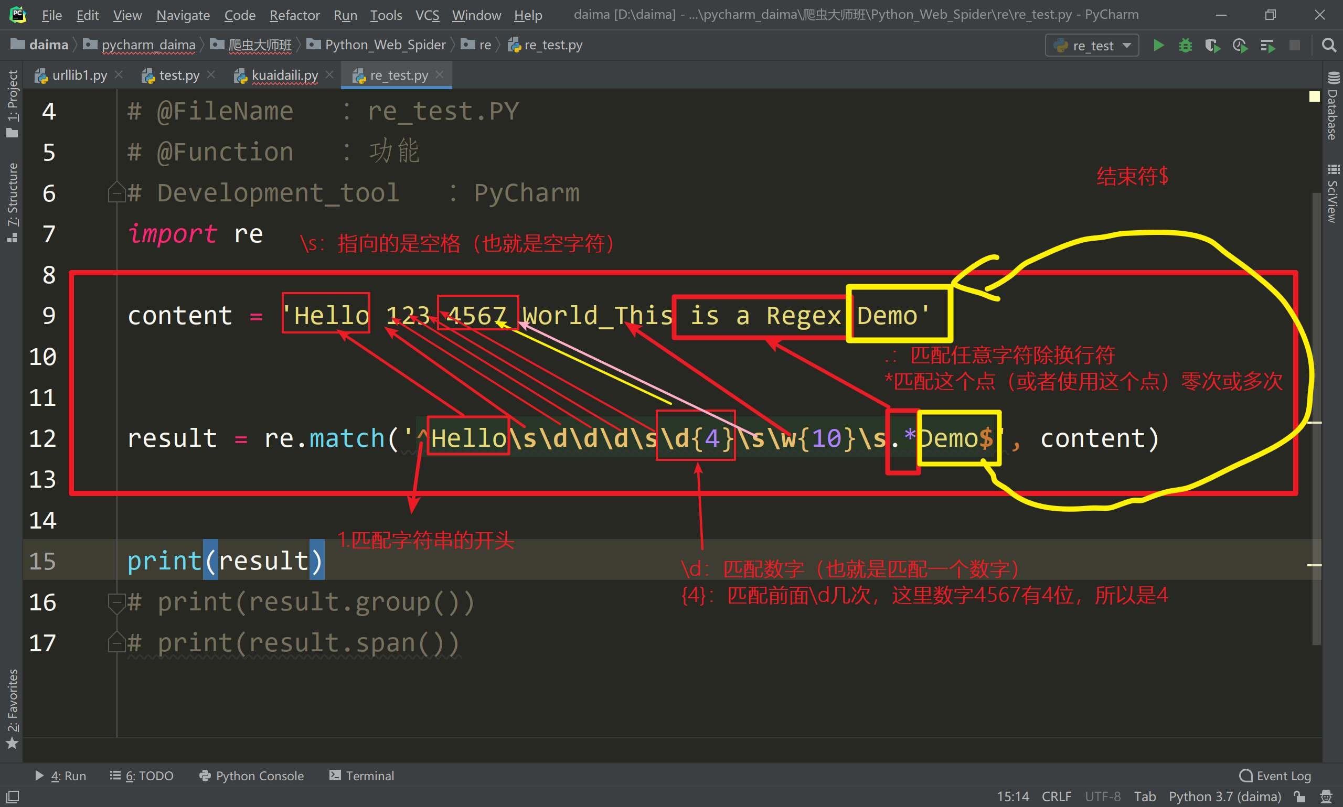Open Search Everywhere magnifier icon
The width and height of the screenshot is (1343, 807).
click(x=1329, y=46)
